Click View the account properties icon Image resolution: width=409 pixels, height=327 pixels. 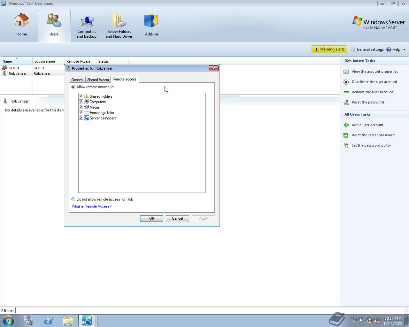[x=346, y=72]
